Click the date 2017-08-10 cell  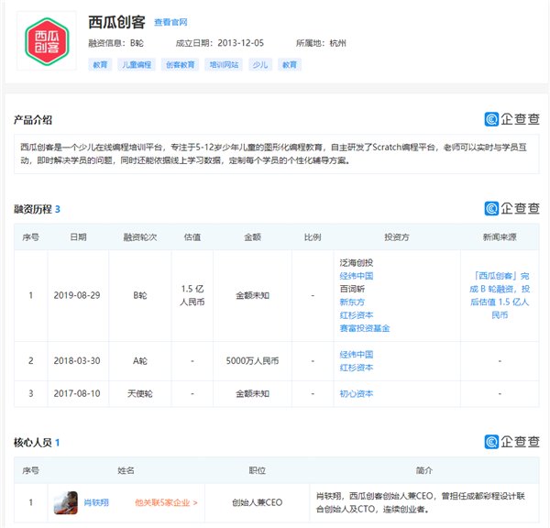[x=77, y=393]
